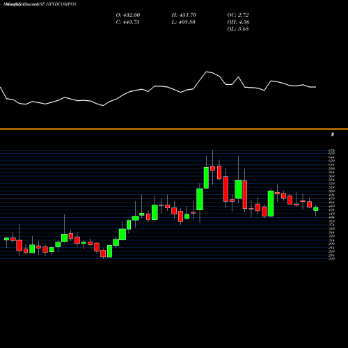The width and height of the screenshot is (348, 348).
Task: Click the 629 price axis label
Action: click(x=332, y=161)
